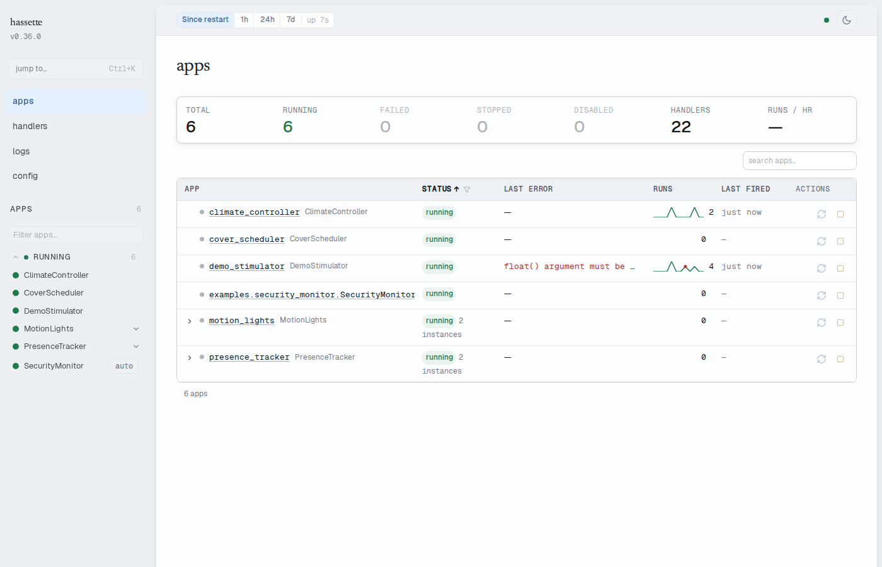Sort by RUNS column header
This screenshot has height=567, width=882.
[x=663, y=189]
